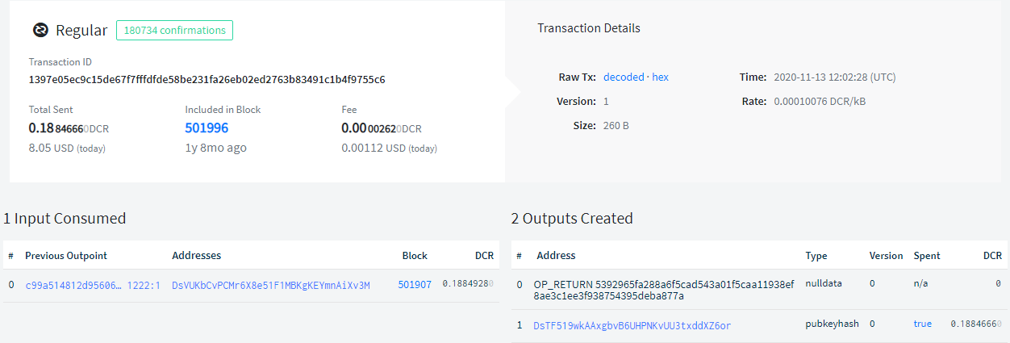1010x343 pixels.
Task: Open previous outpoint c99a514812d95606 link
Action: coord(93,286)
